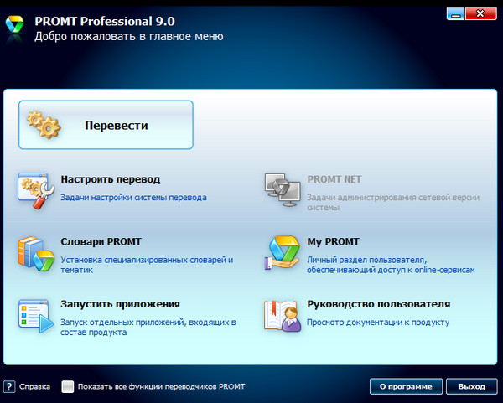The image size is (503, 403).
Task: Open the Словари PROMT books icon
Action: [x=36, y=254]
